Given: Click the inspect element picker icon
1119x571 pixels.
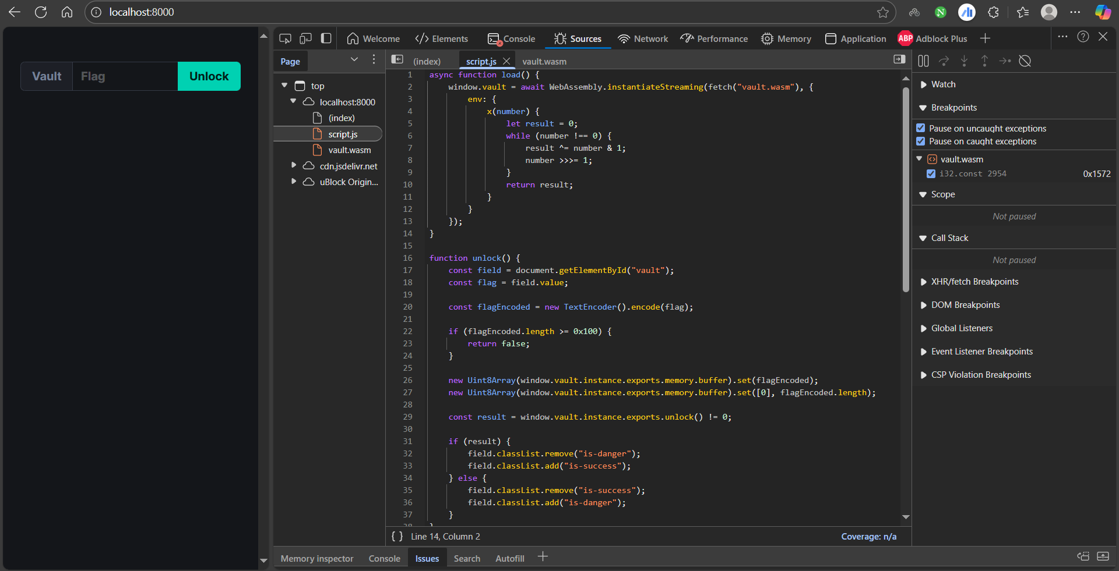Looking at the screenshot, I should 285,38.
